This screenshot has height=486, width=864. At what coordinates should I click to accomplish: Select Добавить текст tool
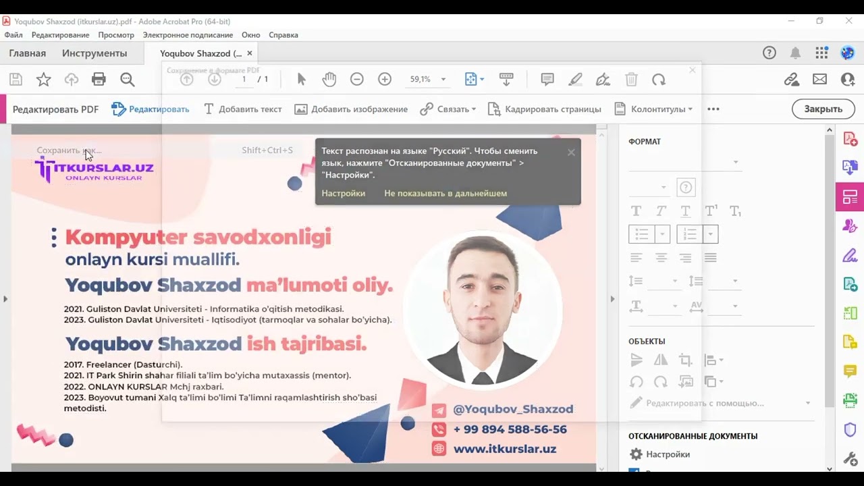pyautogui.click(x=242, y=109)
